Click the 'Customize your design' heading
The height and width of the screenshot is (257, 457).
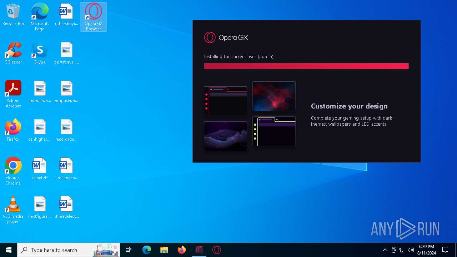pyautogui.click(x=349, y=106)
